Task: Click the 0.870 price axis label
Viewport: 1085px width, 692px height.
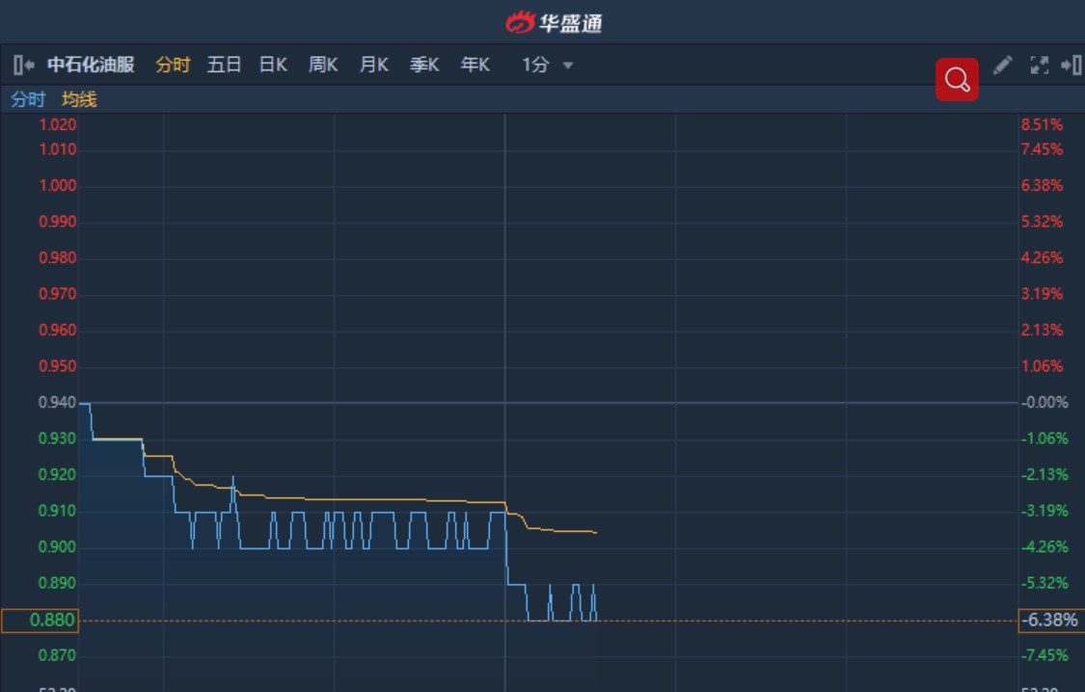Action: 58,655
